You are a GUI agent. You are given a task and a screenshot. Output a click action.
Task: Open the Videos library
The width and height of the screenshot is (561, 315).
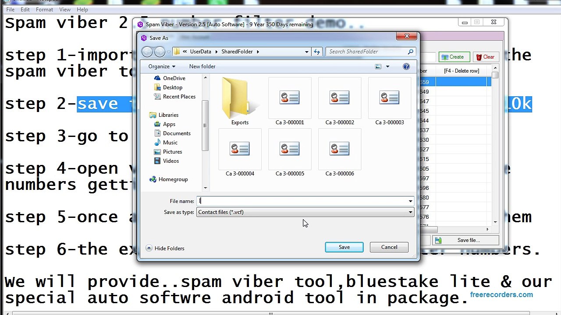click(x=167, y=161)
